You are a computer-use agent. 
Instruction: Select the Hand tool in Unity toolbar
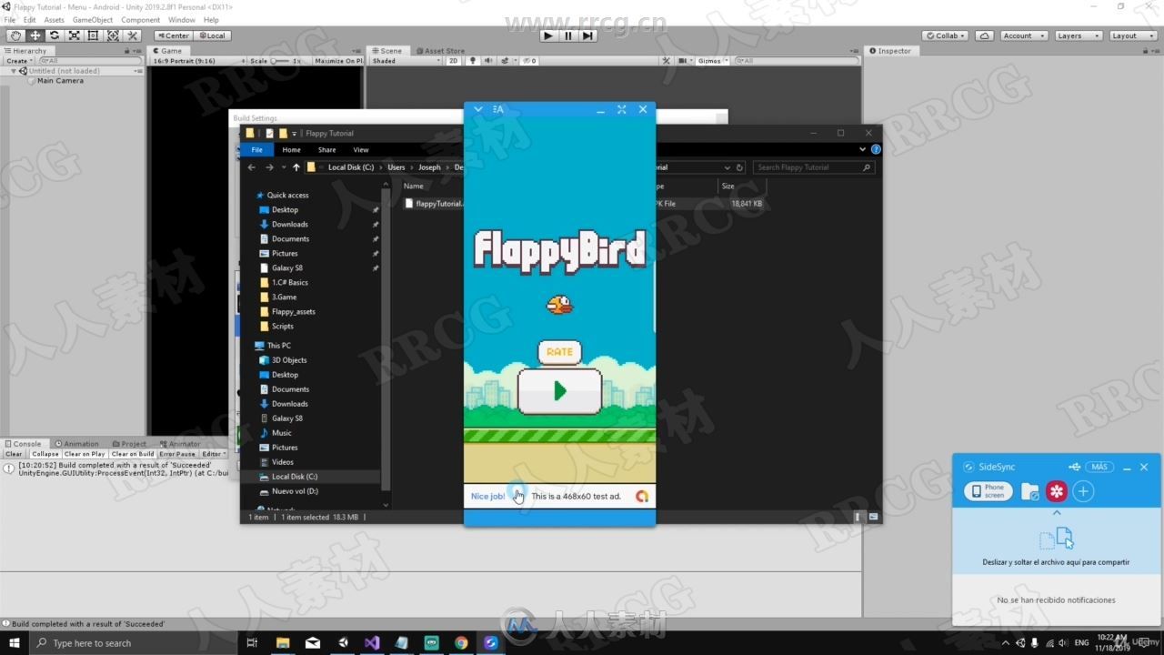click(15, 35)
